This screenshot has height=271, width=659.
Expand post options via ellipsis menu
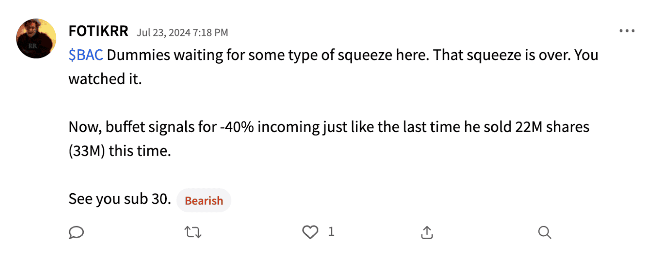click(627, 30)
